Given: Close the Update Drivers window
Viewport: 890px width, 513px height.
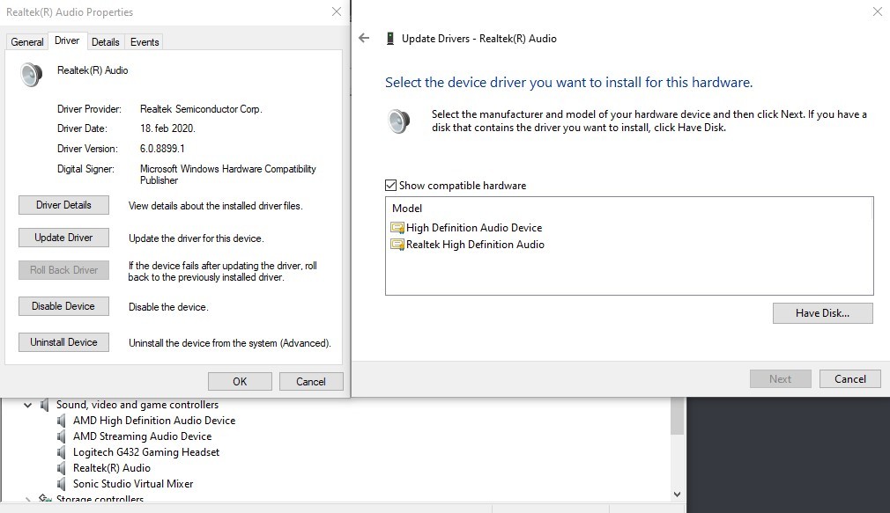Looking at the screenshot, I should (878, 11).
